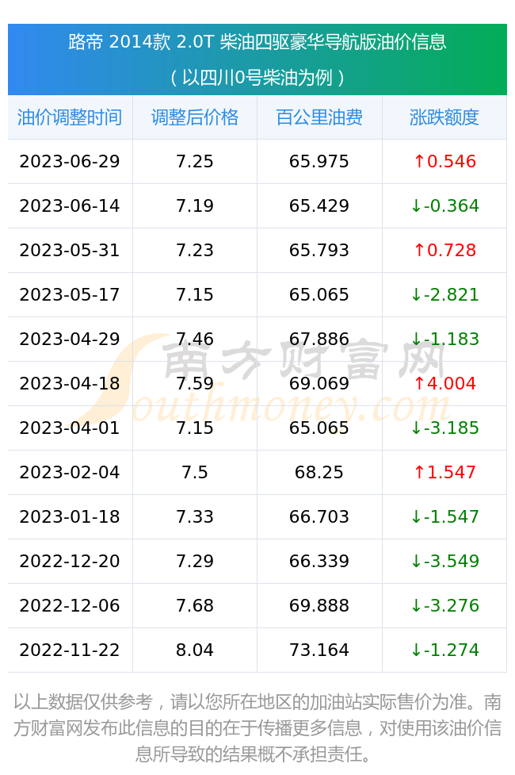
Task: Click the subtitle 以四川0号柴油为例
Action: (x=257, y=78)
